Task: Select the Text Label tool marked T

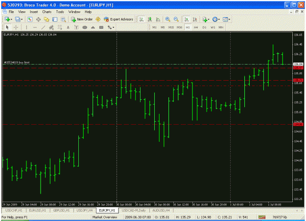Action: point(76,27)
